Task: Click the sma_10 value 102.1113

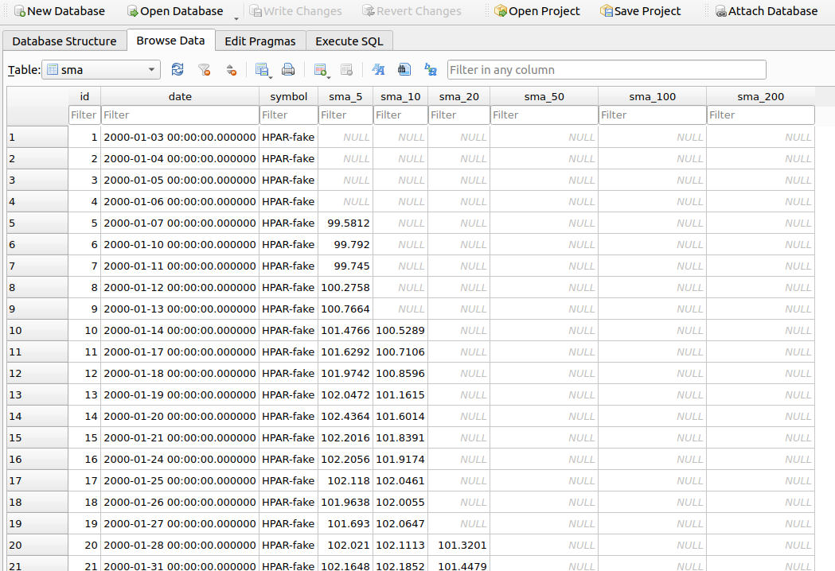Action: pyautogui.click(x=400, y=545)
